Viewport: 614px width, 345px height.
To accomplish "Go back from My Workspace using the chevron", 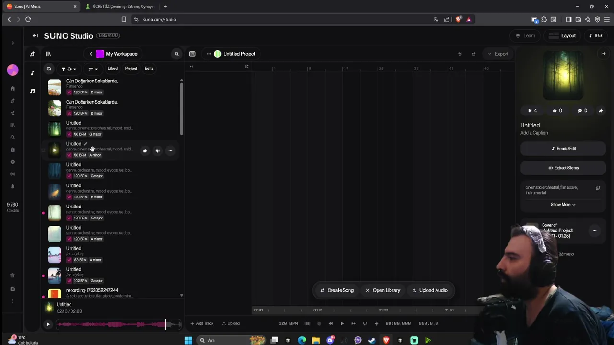I will 91,54.
